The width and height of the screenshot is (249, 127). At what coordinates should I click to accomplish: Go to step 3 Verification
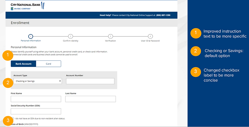pos(111,38)
